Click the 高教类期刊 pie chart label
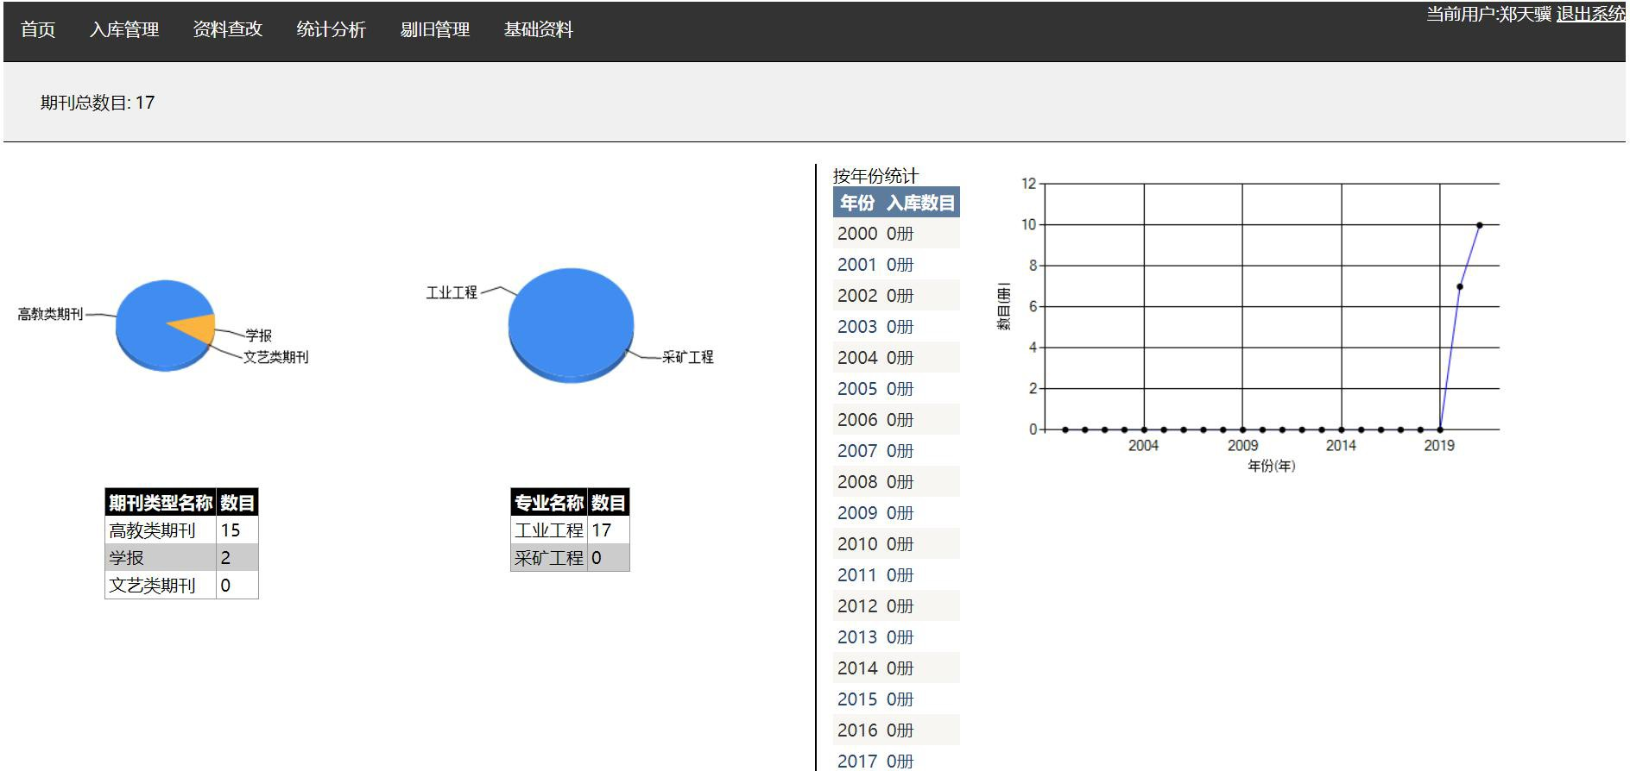Image resolution: width=1630 pixels, height=771 pixels. click(x=51, y=314)
